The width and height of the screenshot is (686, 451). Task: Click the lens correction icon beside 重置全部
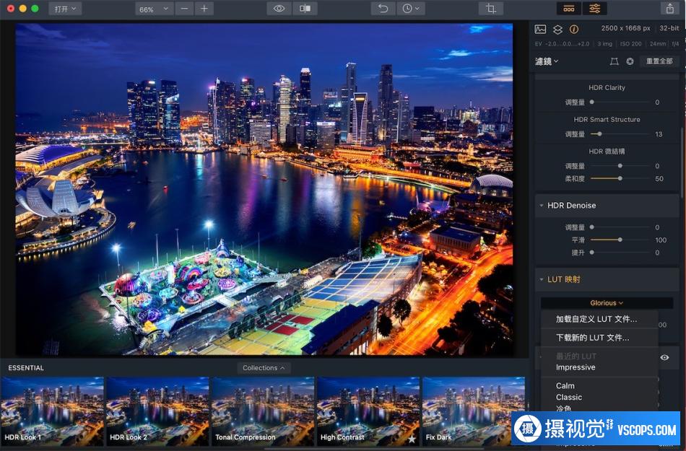[615, 61]
